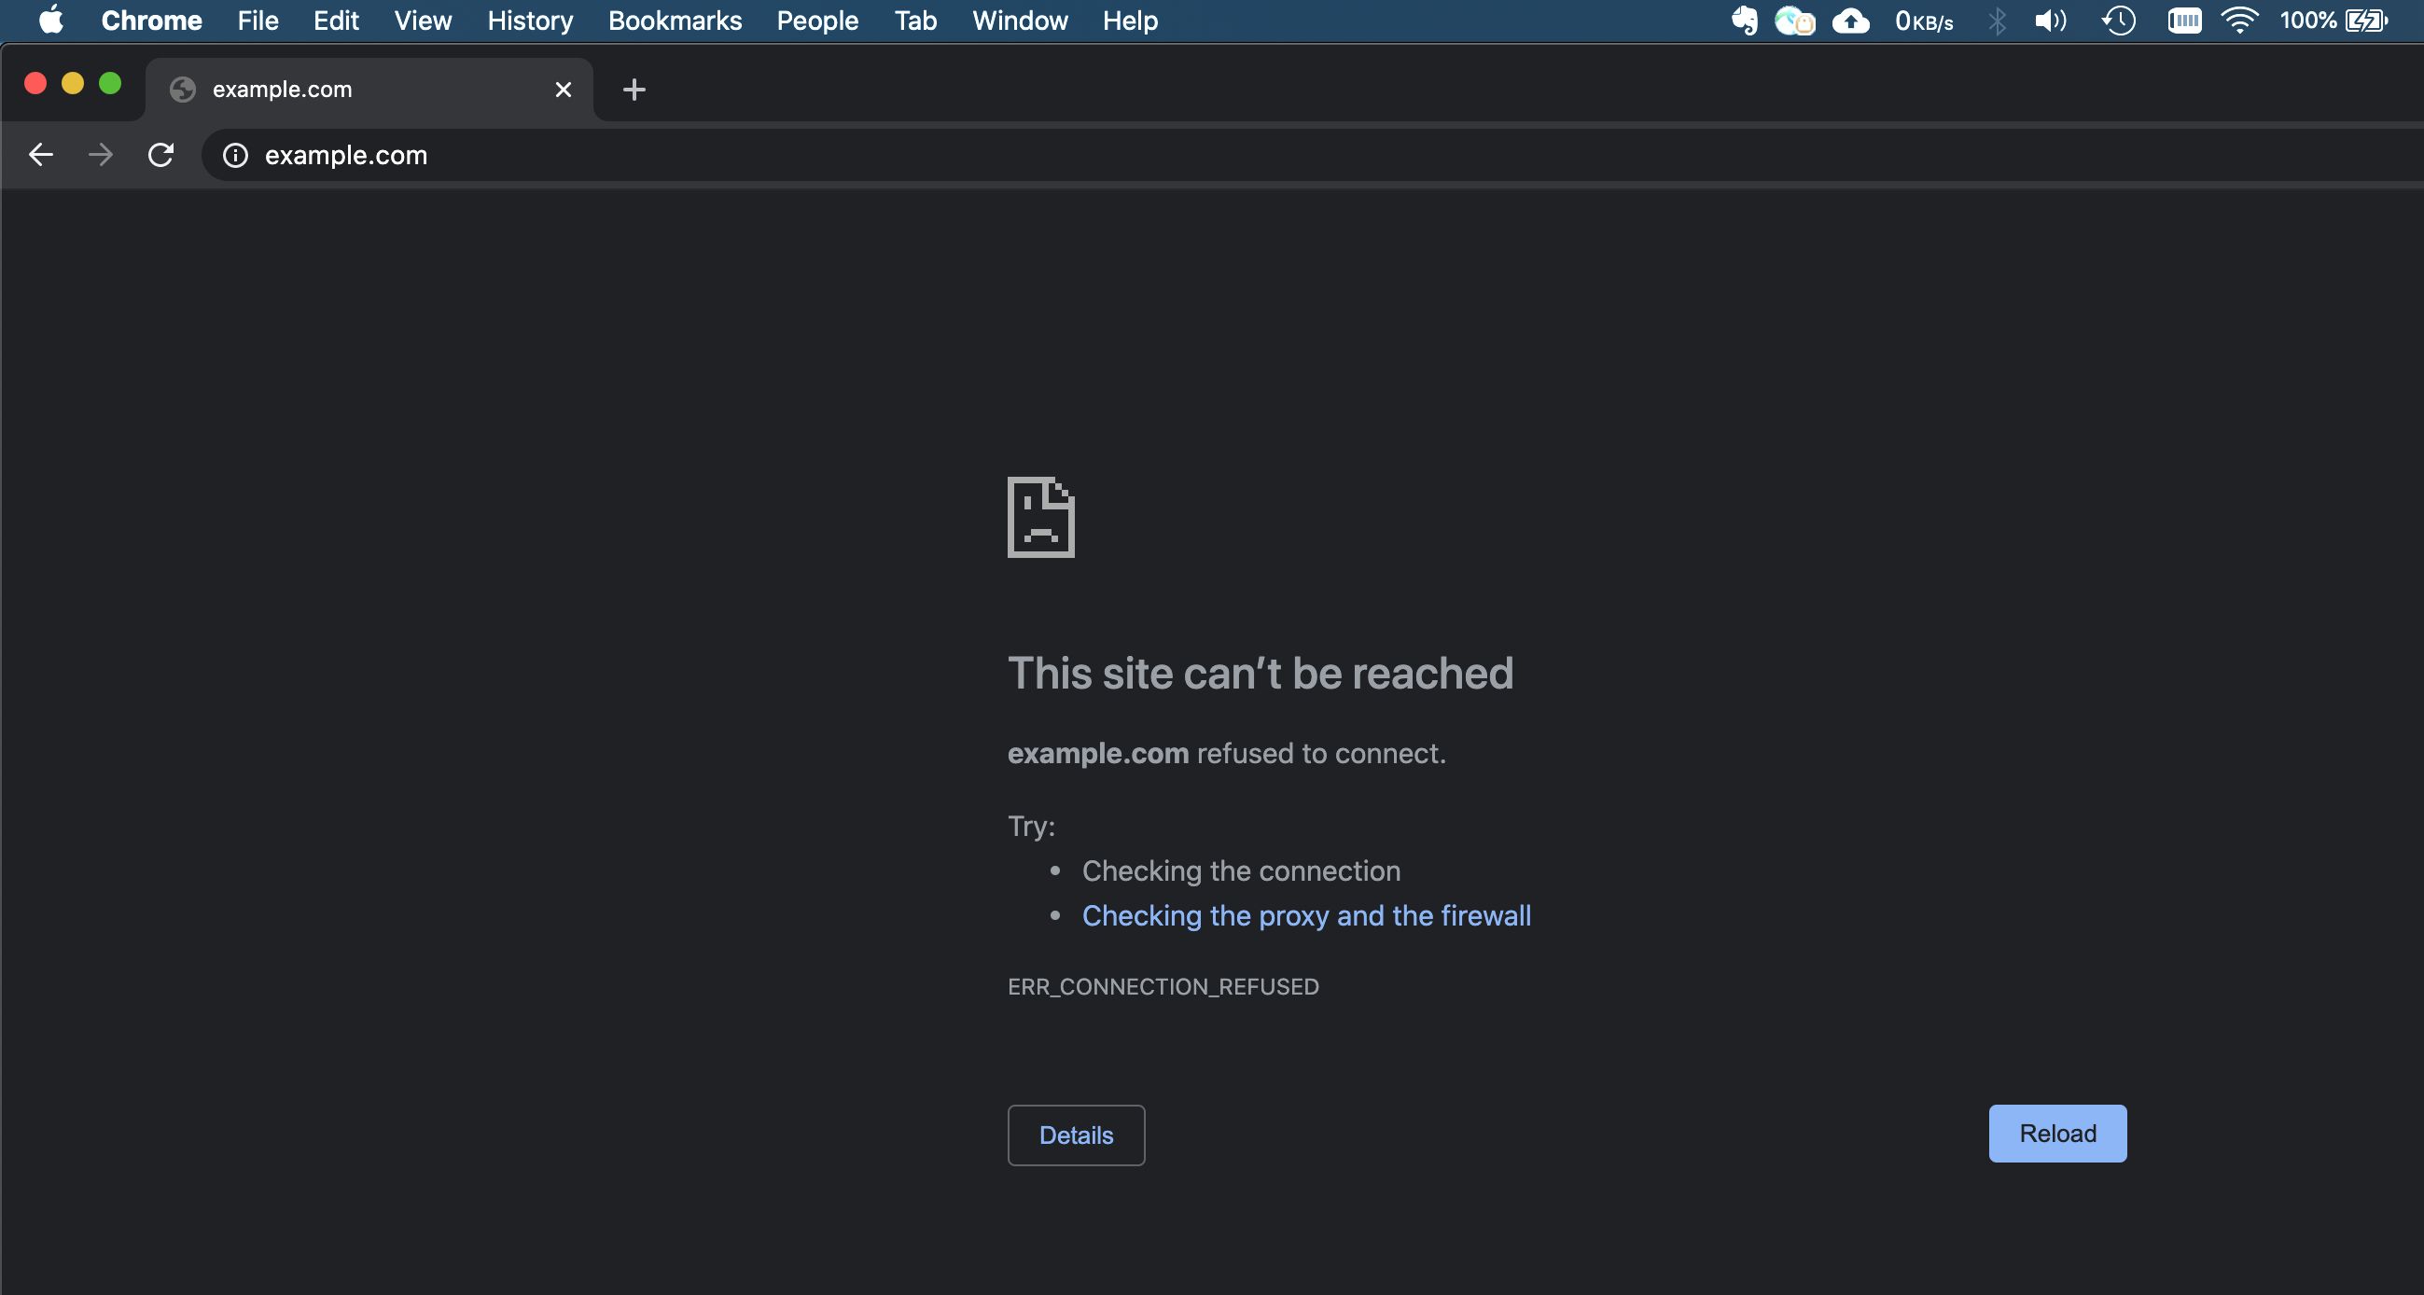Click the Bluetooth menu bar icon

(x=1996, y=21)
